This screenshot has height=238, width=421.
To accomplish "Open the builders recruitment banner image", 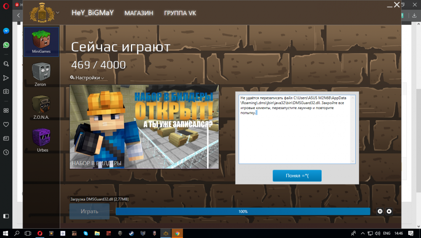I will click(x=144, y=126).
